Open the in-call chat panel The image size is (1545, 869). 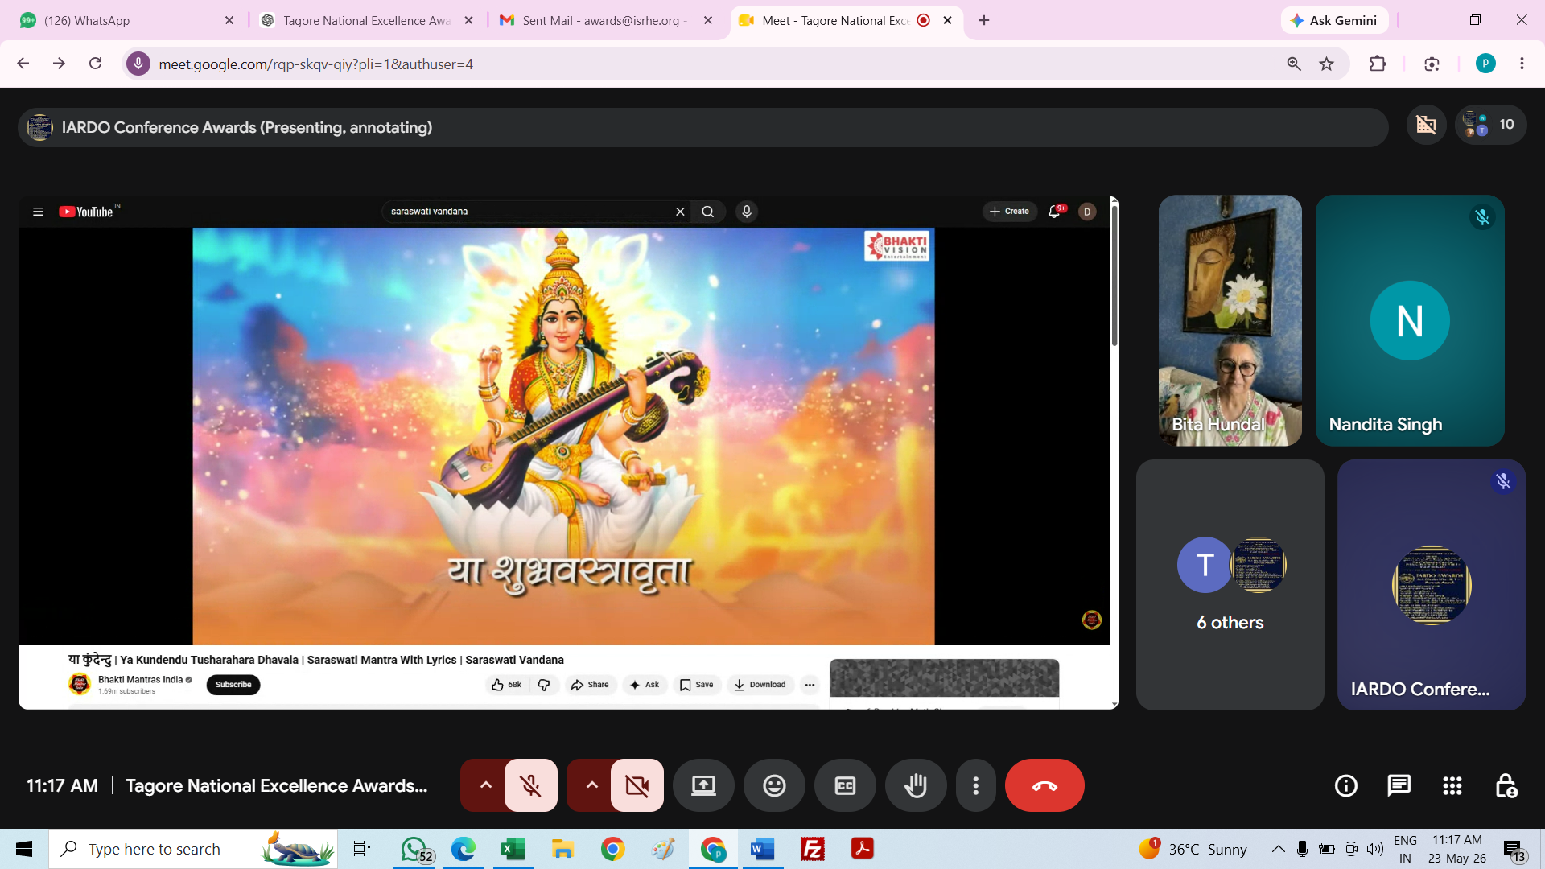tap(1399, 785)
